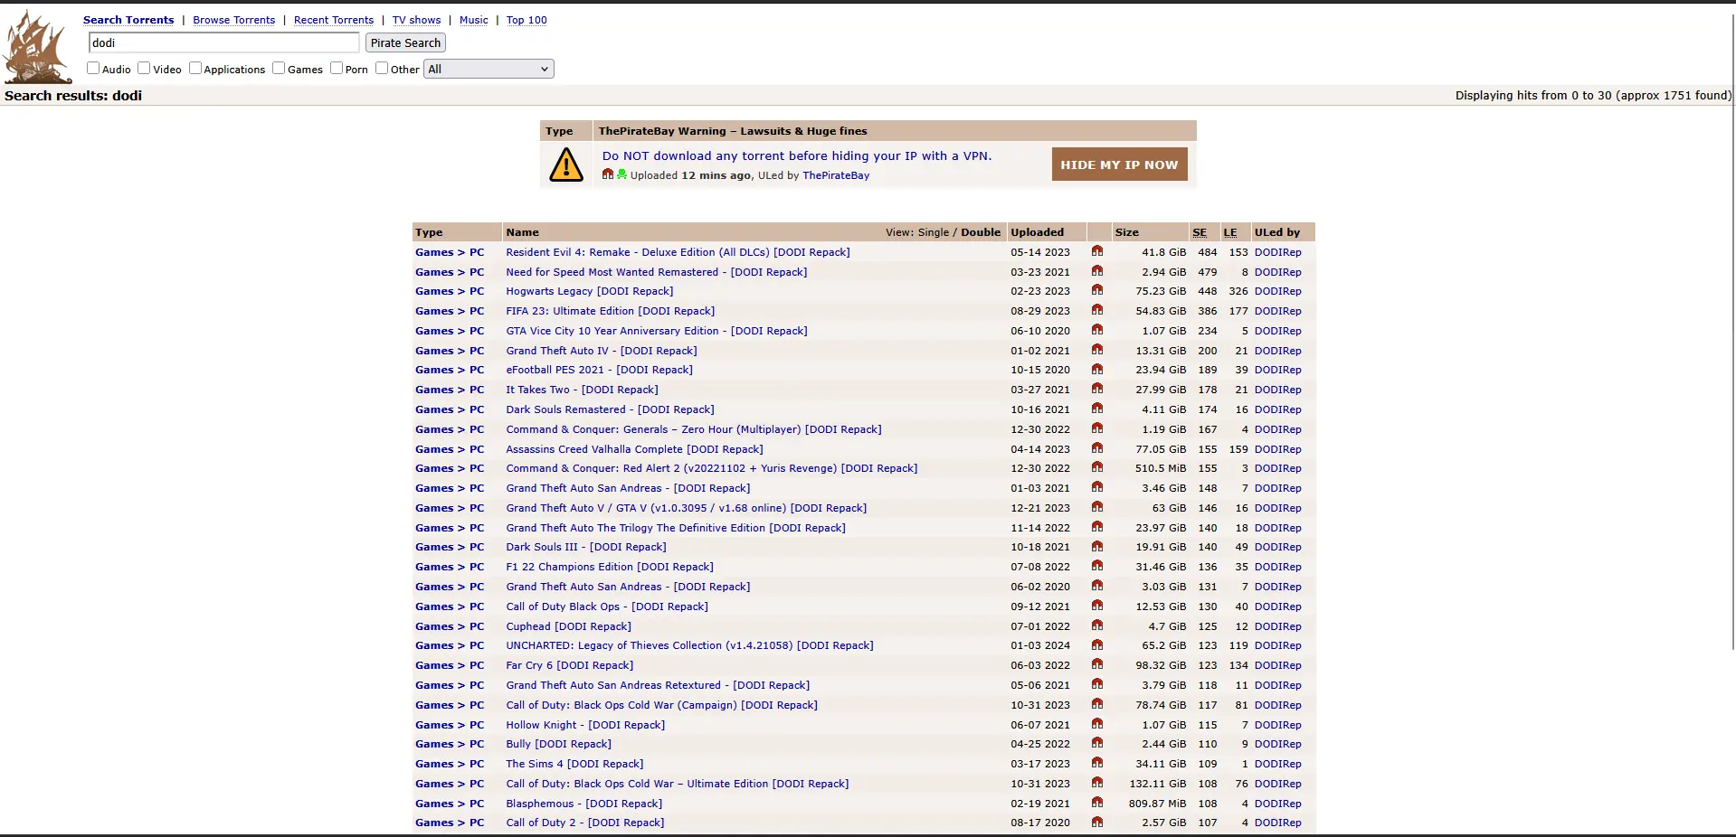Click magnet icon for Dark Souls III
The height and width of the screenshot is (837, 1736).
pyautogui.click(x=1096, y=546)
